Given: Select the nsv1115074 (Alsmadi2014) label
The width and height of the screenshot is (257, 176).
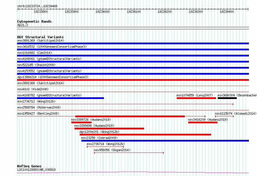Looking at the screenshot, I should pos(236,113).
